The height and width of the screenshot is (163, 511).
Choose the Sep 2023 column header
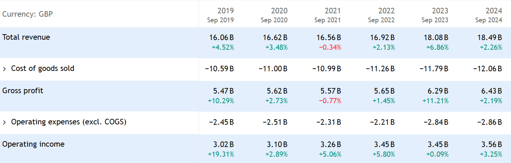tap(435, 20)
